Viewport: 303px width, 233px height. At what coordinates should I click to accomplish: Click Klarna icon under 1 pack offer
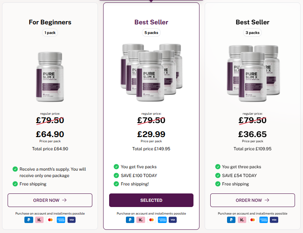coord(40,220)
